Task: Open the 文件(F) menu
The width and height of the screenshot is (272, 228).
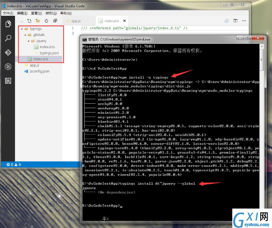Action: [8, 13]
